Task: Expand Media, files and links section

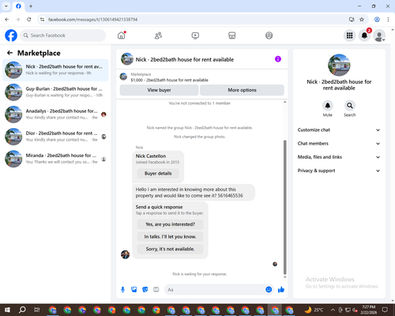Action: pos(339,157)
